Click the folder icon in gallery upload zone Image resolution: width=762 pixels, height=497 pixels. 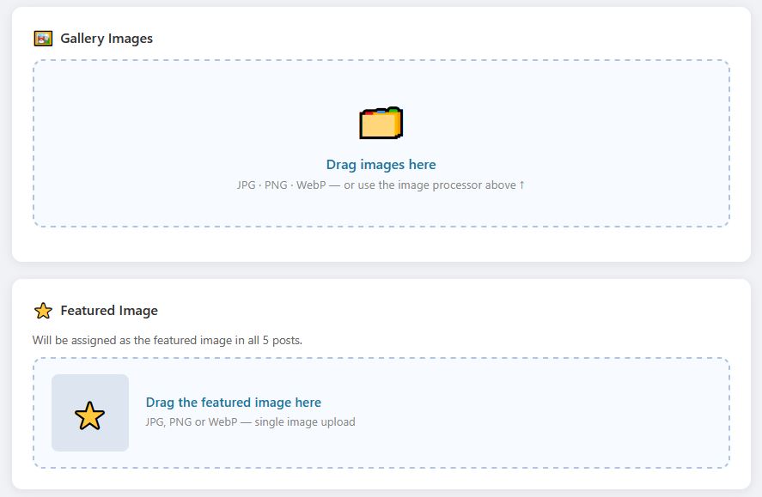coord(381,124)
